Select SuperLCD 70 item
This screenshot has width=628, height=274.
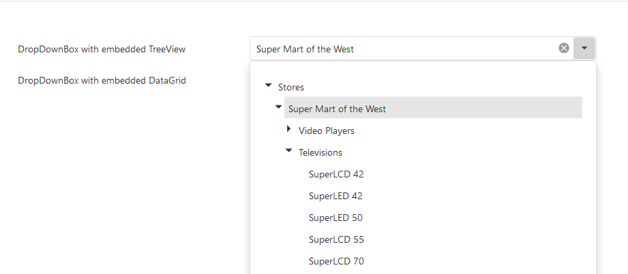[336, 261]
